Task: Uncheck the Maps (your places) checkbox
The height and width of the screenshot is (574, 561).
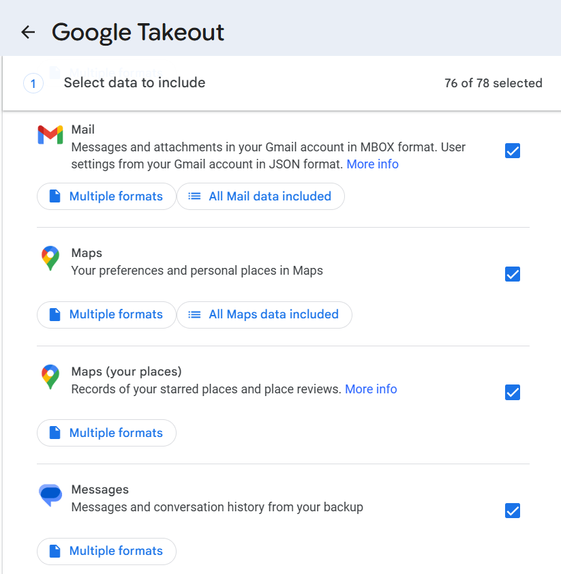Action: pos(513,392)
